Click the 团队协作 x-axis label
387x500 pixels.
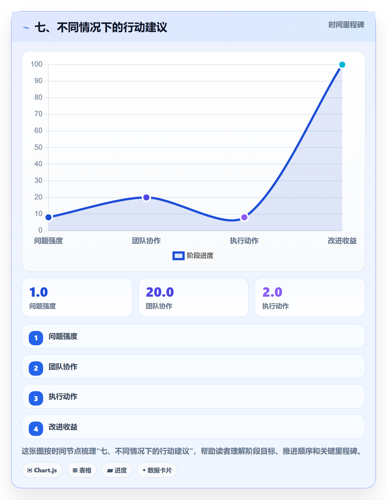(147, 241)
